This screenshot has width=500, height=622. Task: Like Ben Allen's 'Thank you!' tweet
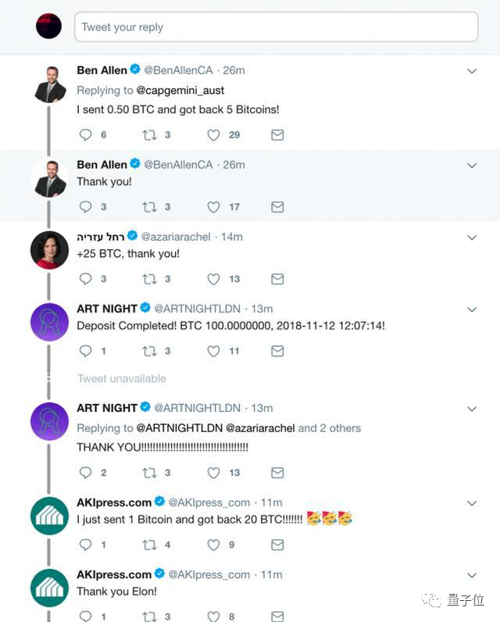coord(213,207)
